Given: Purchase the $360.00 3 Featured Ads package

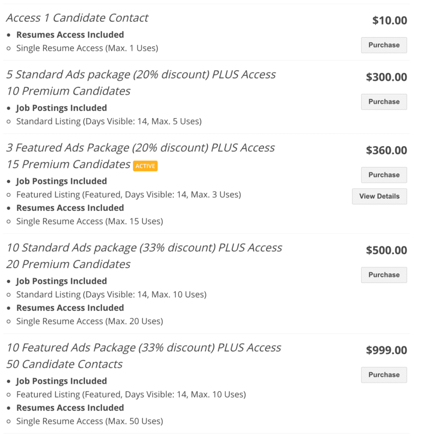Looking at the screenshot, I should coord(384,175).
